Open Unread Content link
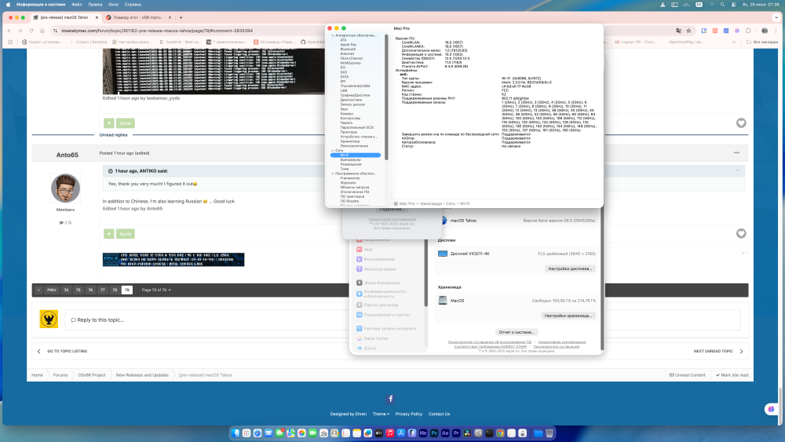Screen dimensions: 785x442 (688, 375)
